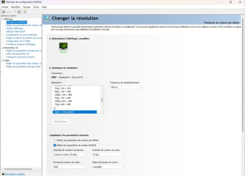Click the icon beside the Changer la résolution heading

click(47, 18)
